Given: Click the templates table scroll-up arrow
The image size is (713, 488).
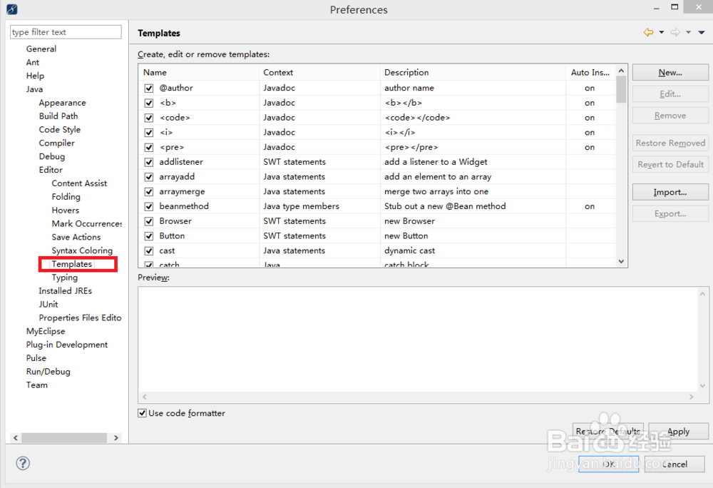Looking at the screenshot, I should pyautogui.click(x=621, y=71).
